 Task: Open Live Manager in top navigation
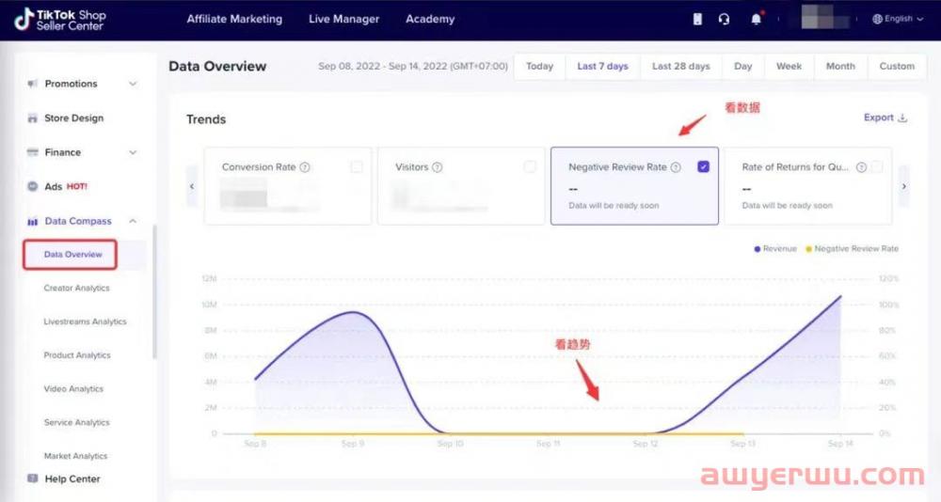343,19
